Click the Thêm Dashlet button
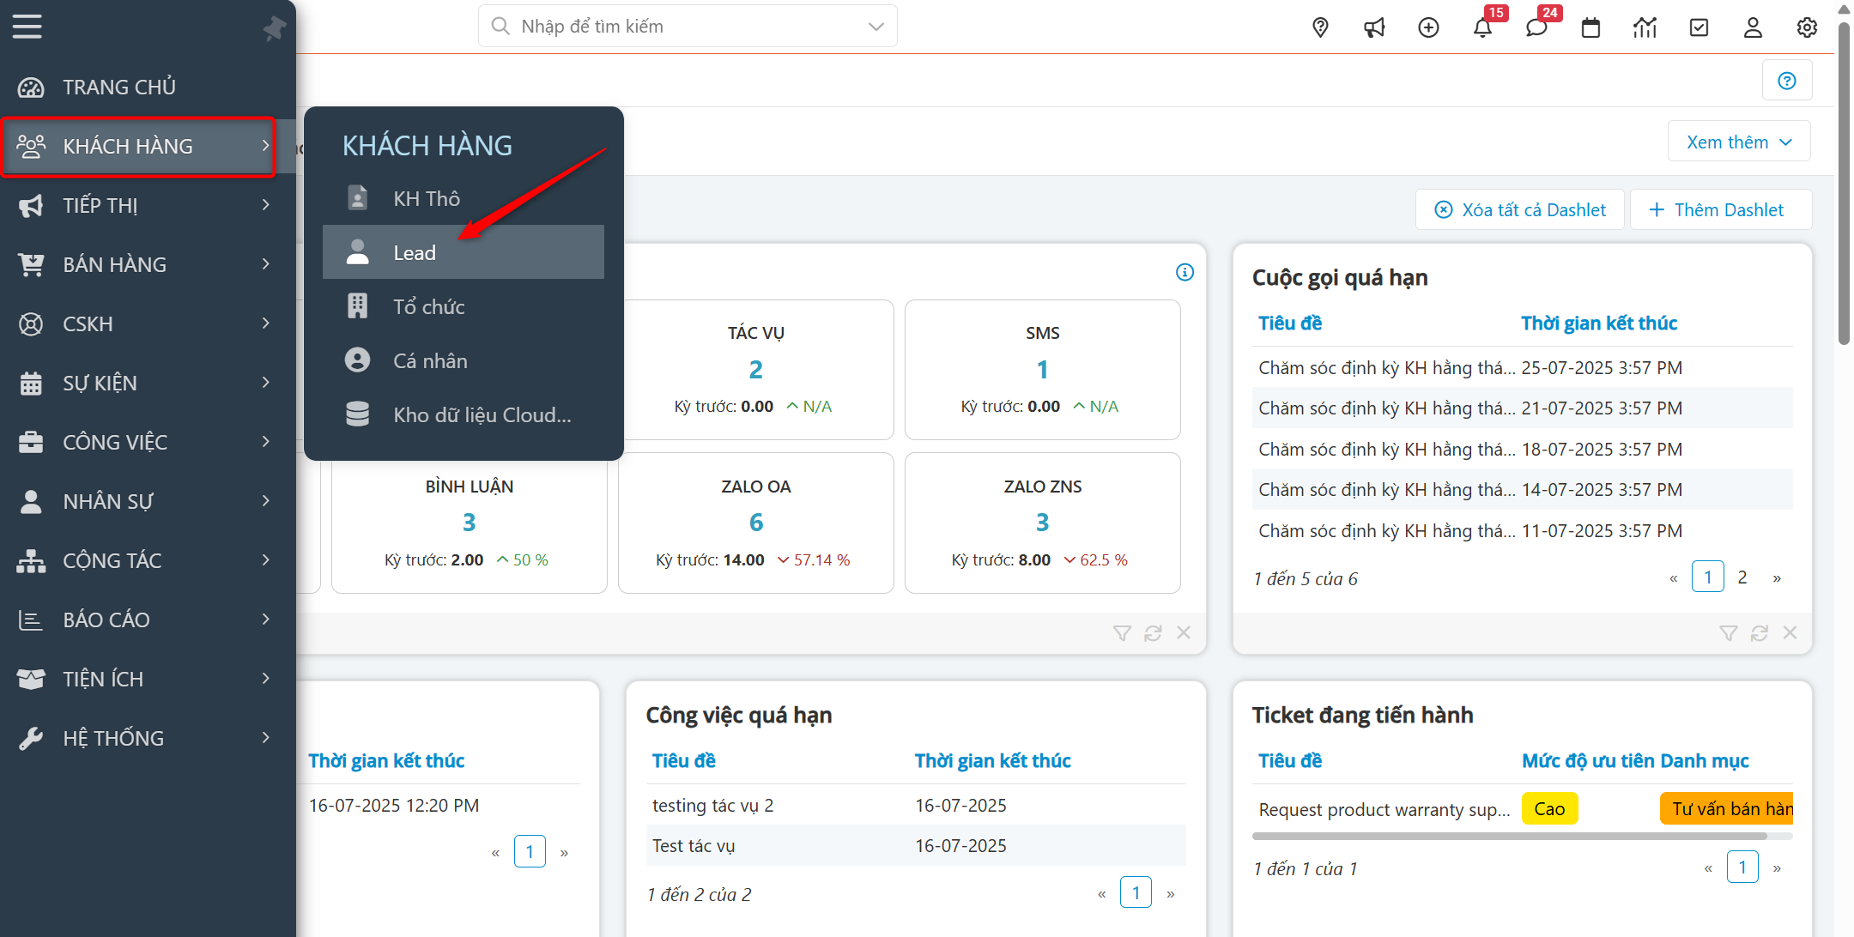 tap(1719, 209)
